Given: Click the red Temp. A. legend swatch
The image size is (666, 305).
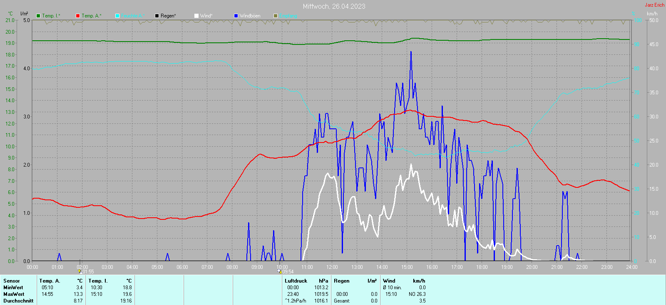Looking at the screenshot, I should (78, 16).
